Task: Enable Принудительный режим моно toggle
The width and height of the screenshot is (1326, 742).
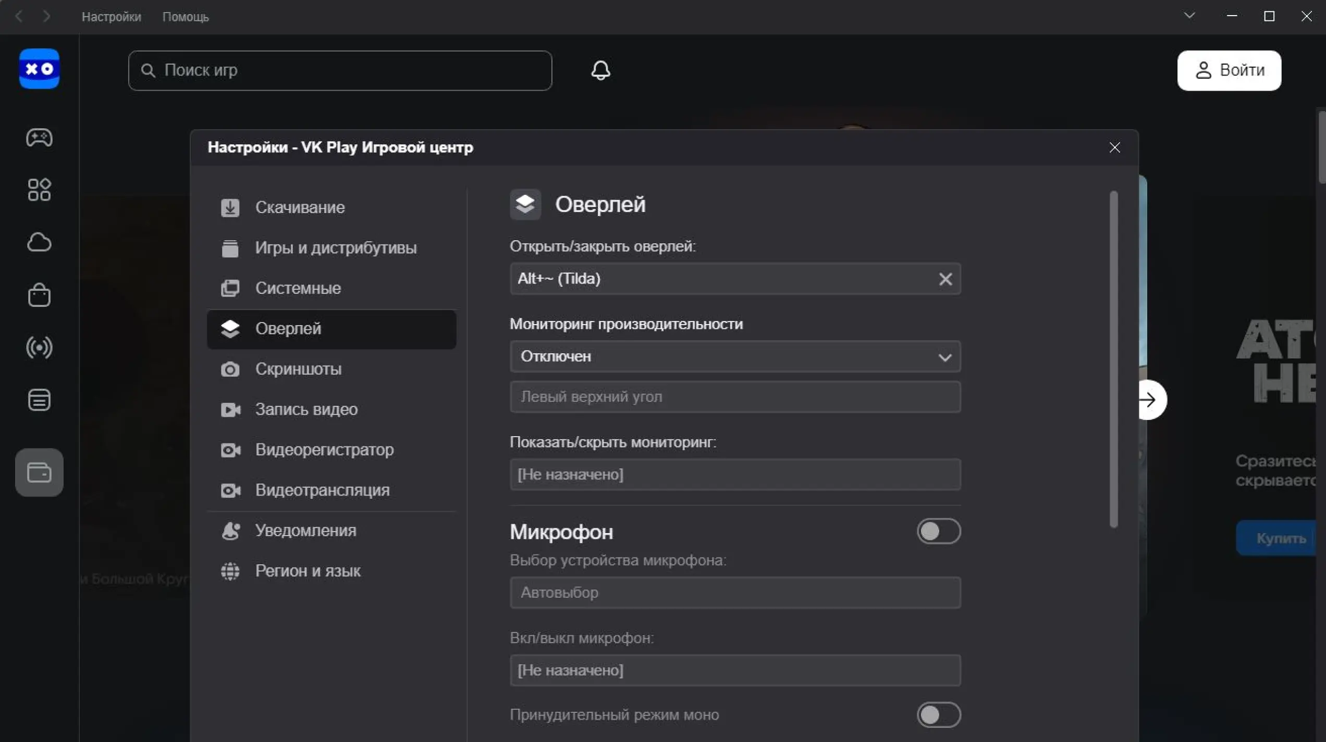Action: pos(938,715)
